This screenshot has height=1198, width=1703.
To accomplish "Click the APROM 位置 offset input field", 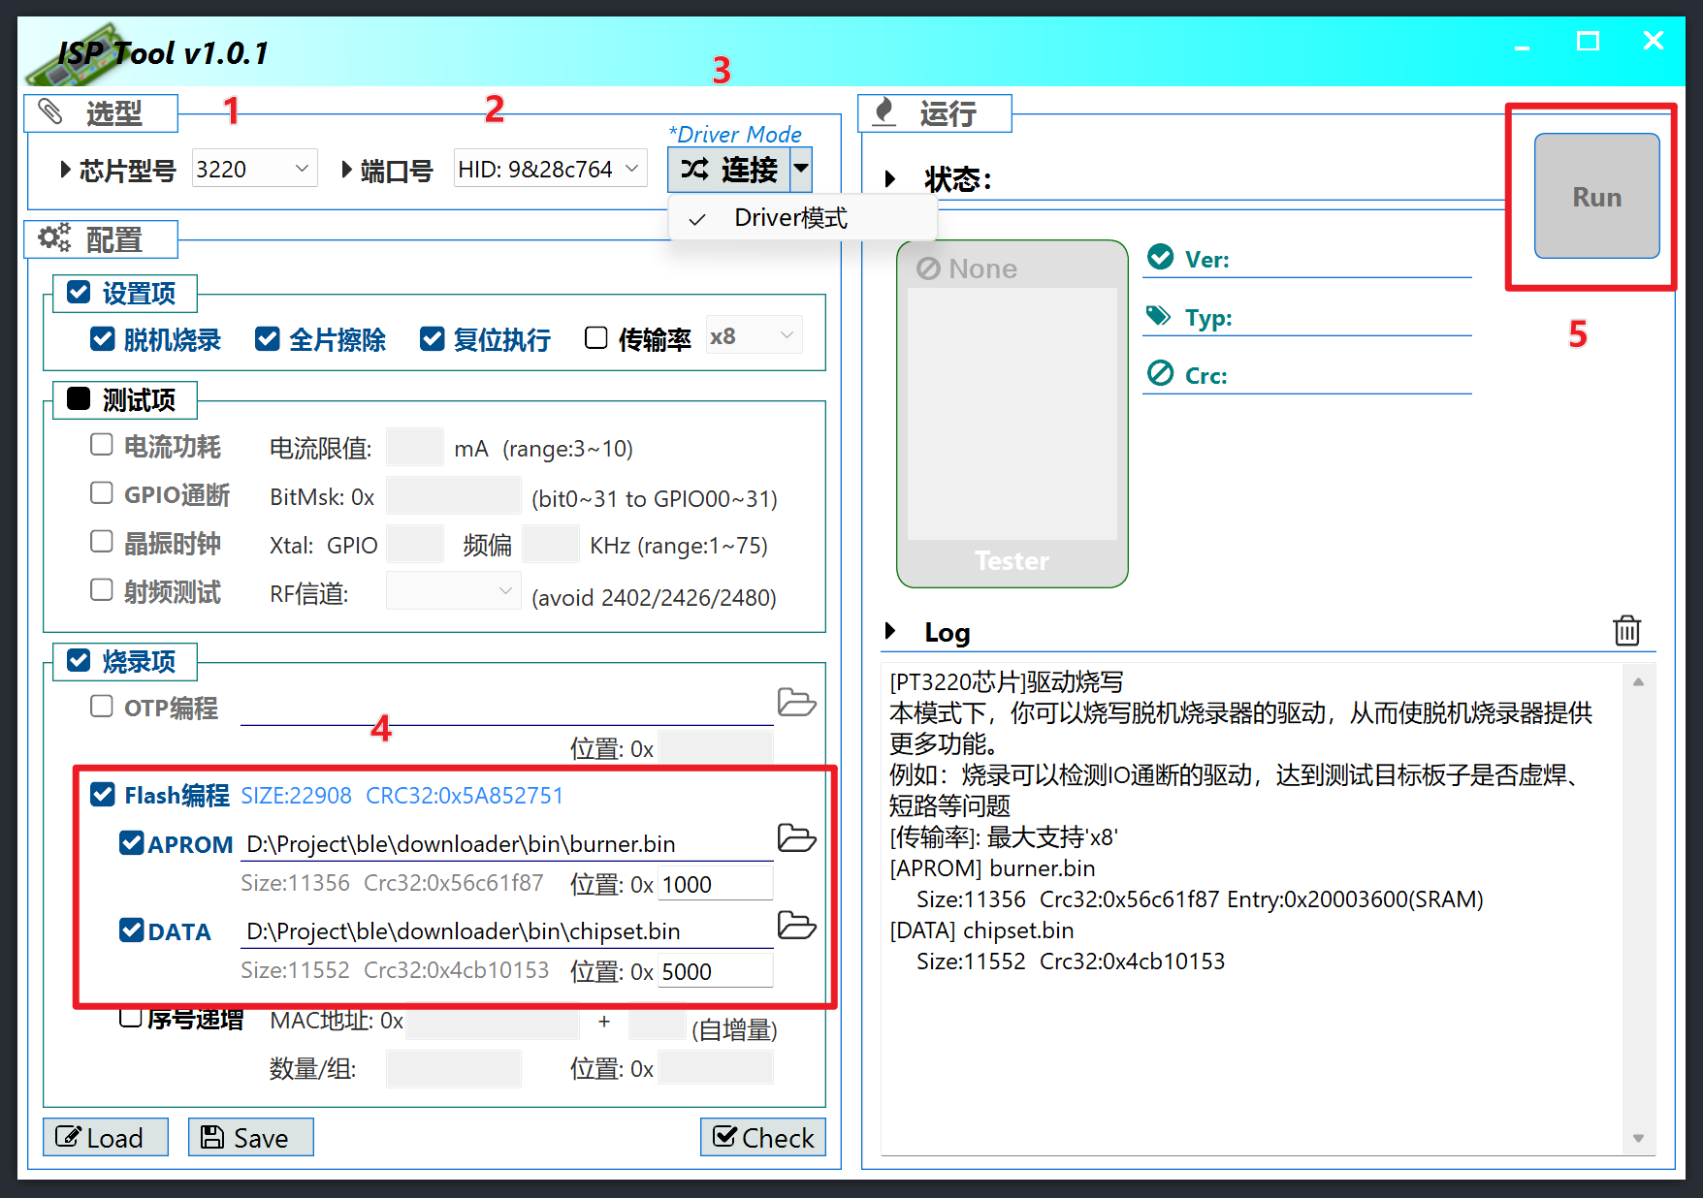I will click(715, 883).
